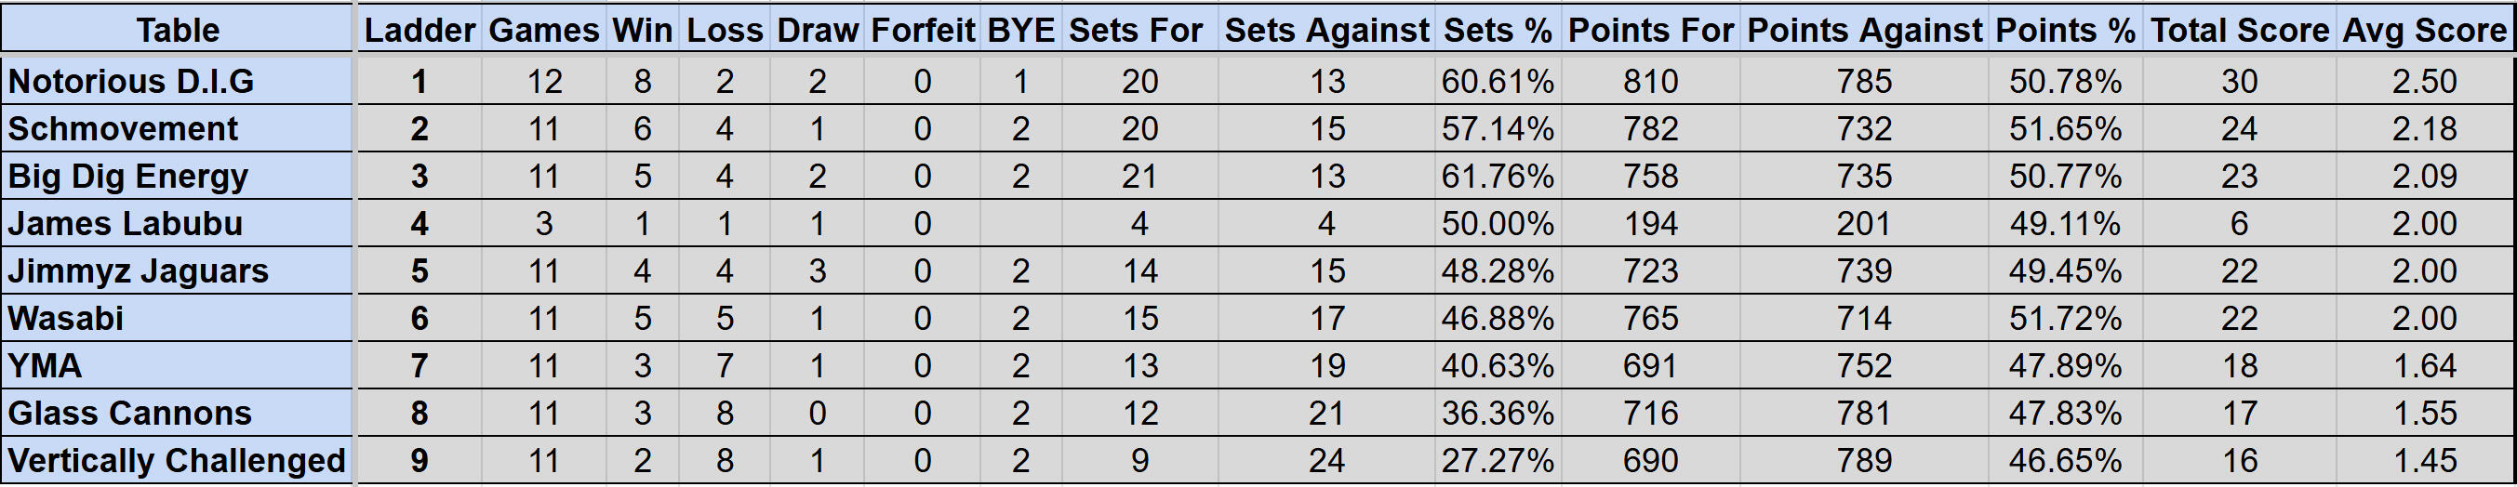Click the Points For value 810
Viewport: 2517px width, 487px height.
[1650, 81]
